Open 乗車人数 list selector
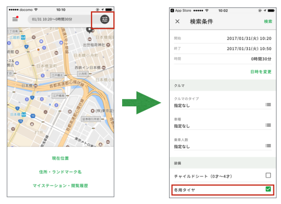281x204 pixels. pos(268,146)
